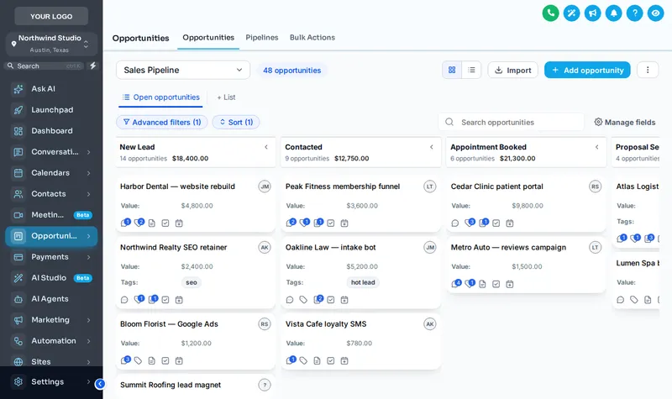Click Manage fields
The height and width of the screenshot is (399, 672).
[625, 122]
